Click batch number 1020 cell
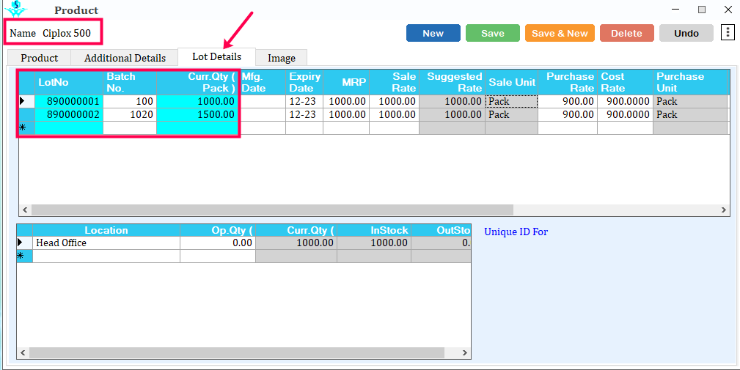Image resolution: width=740 pixels, height=370 pixels. [130, 114]
